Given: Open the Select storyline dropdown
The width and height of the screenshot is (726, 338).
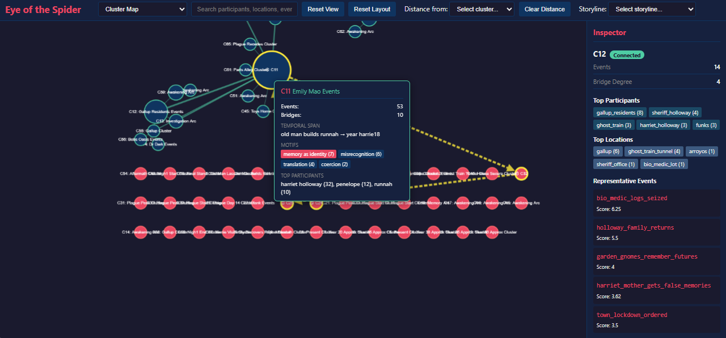Looking at the screenshot, I should click(x=652, y=9).
